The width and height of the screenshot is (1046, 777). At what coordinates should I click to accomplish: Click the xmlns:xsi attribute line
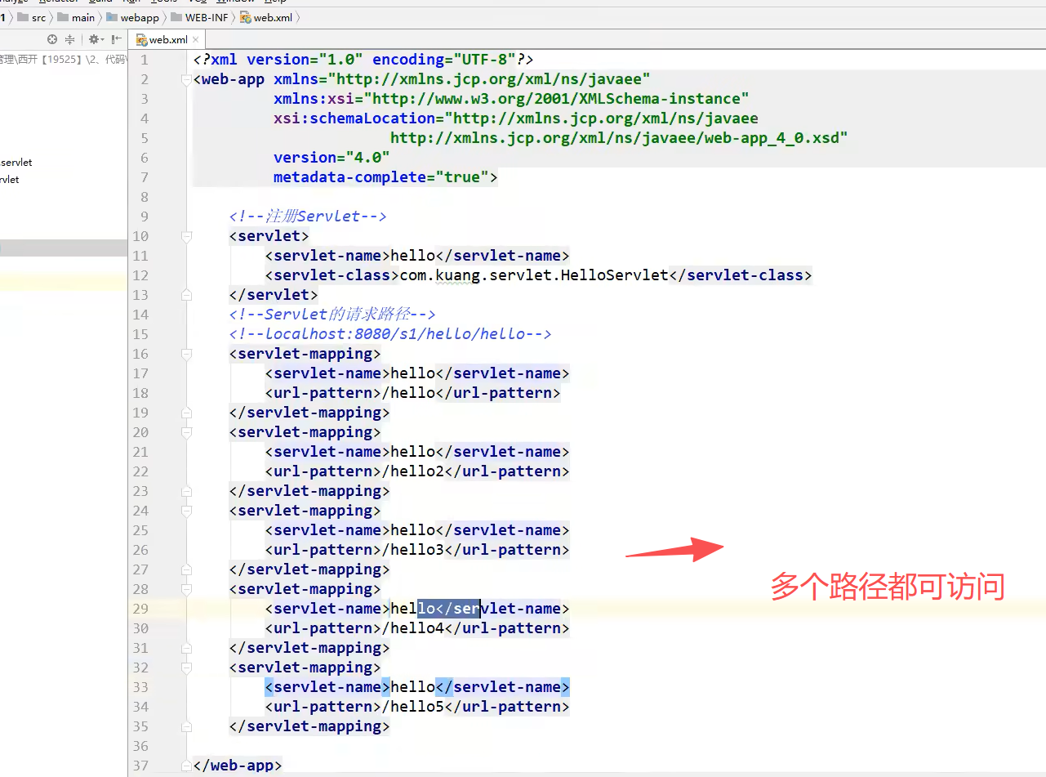point(512,99)
